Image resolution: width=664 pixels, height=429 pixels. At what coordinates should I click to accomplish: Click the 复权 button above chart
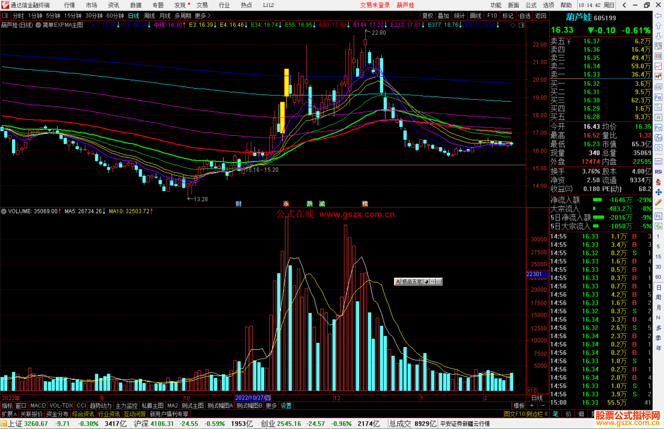[427, 16]
